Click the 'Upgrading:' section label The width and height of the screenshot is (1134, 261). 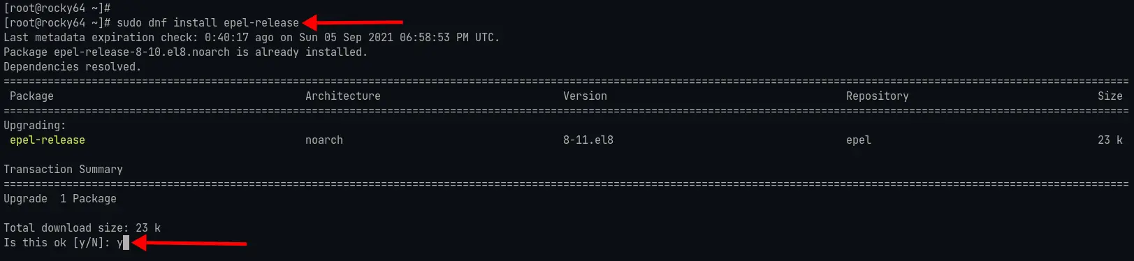tap(35, 126)
